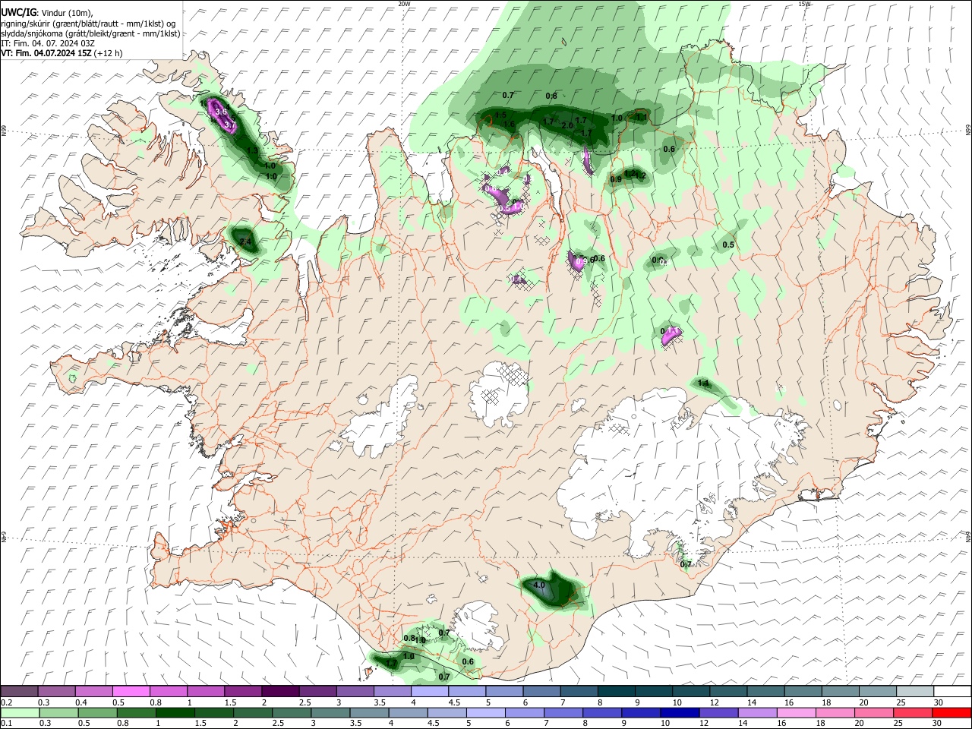Click the '0.5' value on the eastern map
972x729 pixels.
[728, 245]
